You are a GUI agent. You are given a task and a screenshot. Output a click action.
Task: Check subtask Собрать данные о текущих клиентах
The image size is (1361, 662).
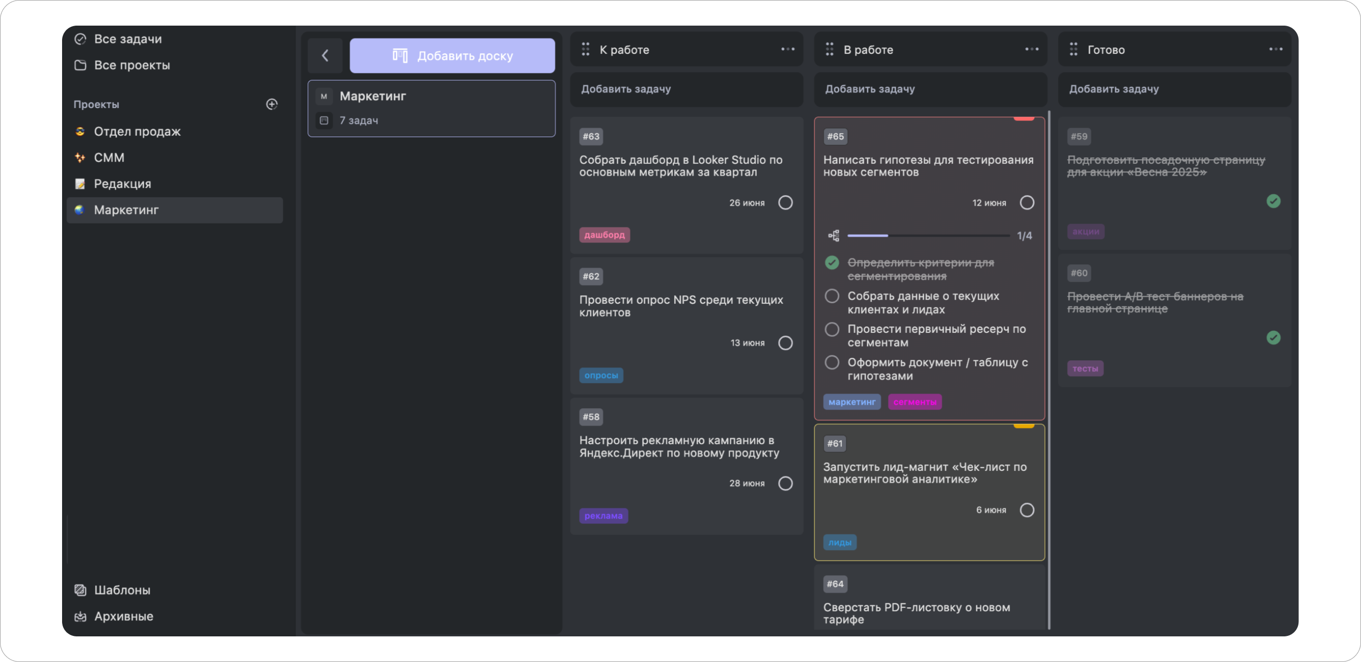coord(832,296)
